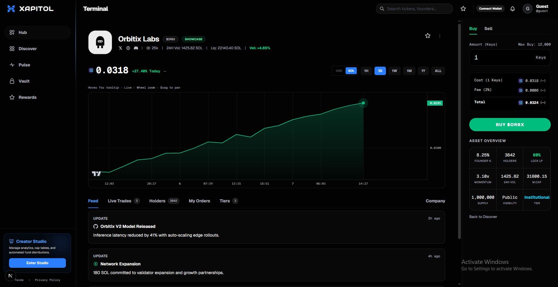Select the Pulse activity icon
The width and height of the screenshot is (558, 287).
[x=12, y=65]
